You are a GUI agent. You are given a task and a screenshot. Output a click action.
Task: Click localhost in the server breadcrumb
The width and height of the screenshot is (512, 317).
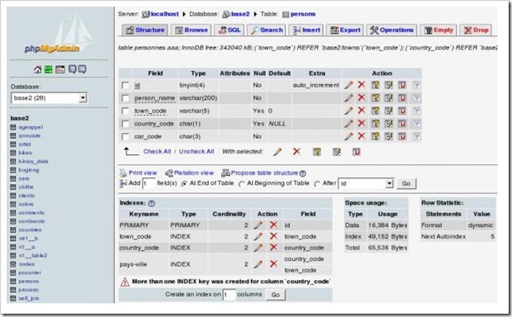pos(164,14)
